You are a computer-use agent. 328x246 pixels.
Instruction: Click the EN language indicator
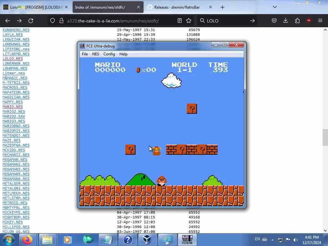tap(257, 239)
